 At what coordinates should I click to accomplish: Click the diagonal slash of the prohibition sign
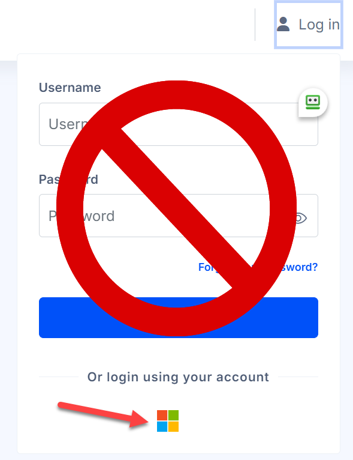(x=176, y=208)
